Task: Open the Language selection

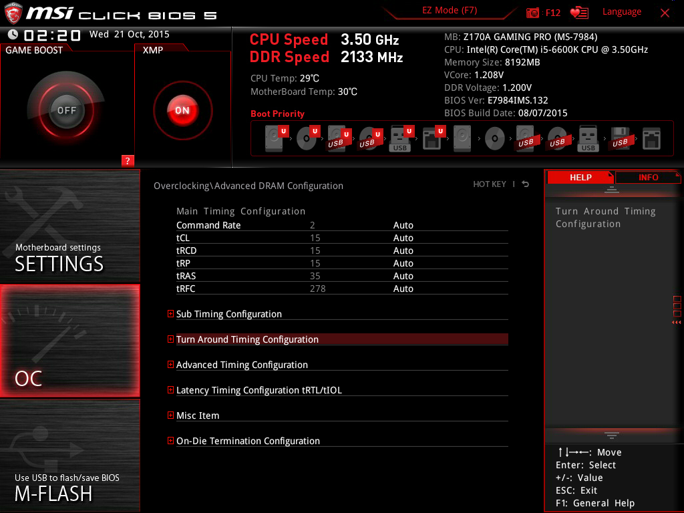Action: click(x=622, y=12)
